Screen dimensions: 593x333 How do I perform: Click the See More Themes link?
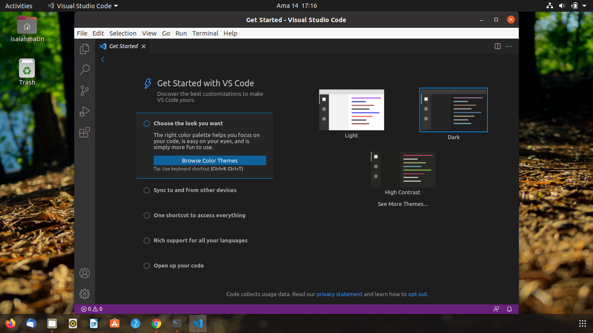click(402, 204)
